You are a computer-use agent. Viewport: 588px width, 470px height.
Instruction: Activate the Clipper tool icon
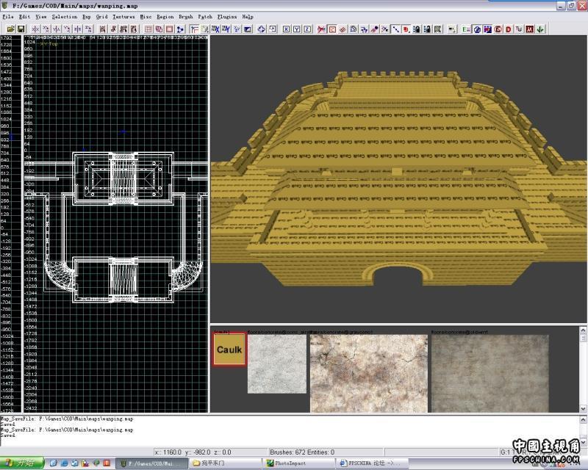pos(180,29)
